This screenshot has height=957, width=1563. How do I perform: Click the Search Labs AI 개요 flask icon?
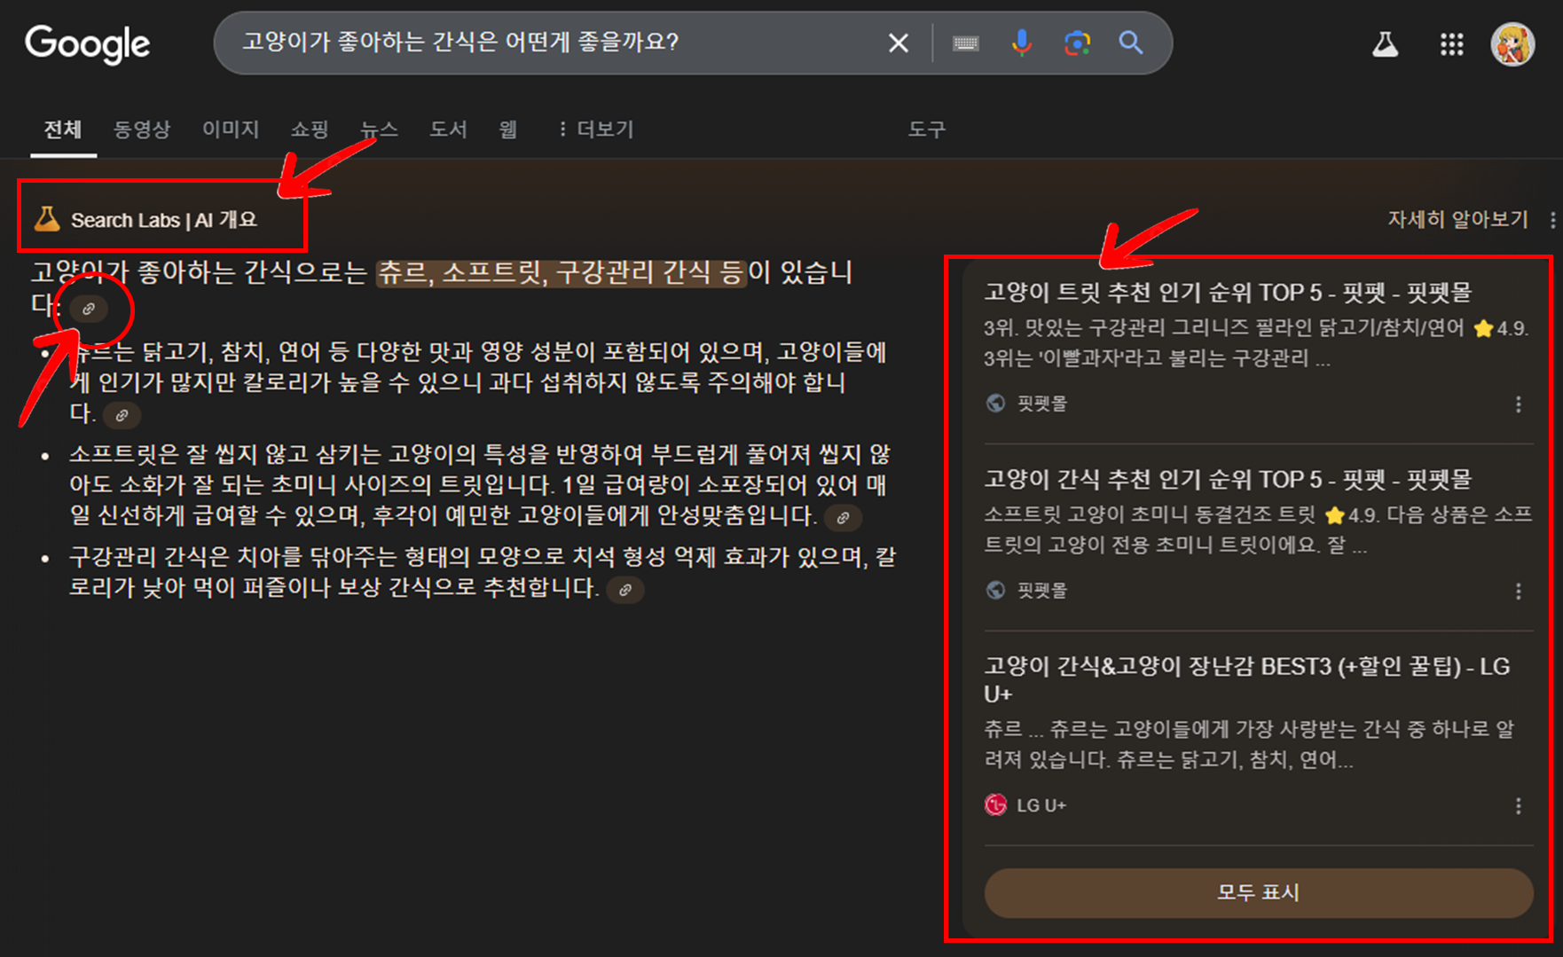pyautogui.click(x=47, y=218)
